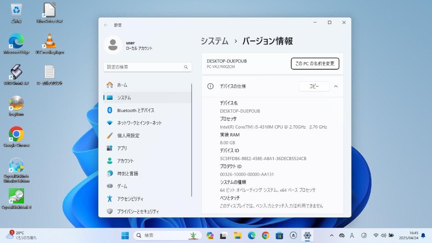Open ゲーム settings
Viewport: 432px width, 243px height.
tap(147, 186)
